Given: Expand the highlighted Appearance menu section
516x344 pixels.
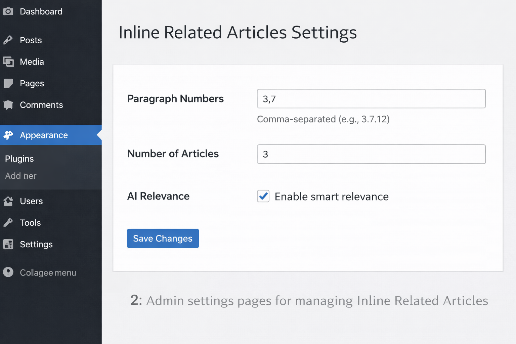Looking at the screenshot, I should tap(44, 135).
